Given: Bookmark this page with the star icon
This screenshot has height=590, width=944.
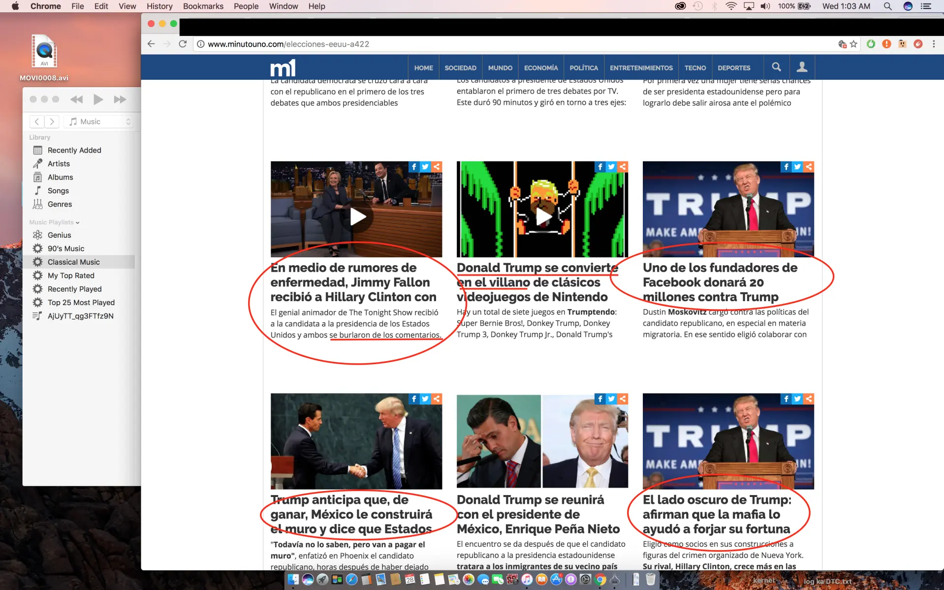Looking at the screenshot, I should pyautogui.click(x=853, y=44).
